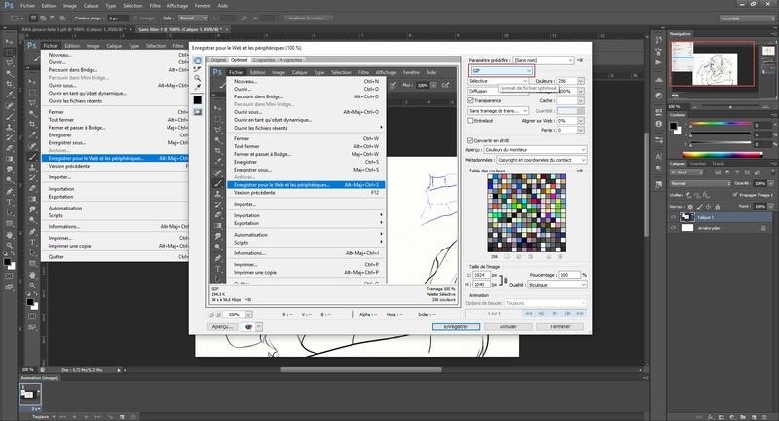Open the layer blend mode Normal dropdown
The width and height of the screenshot is (779, 421).
click(700, 183)
